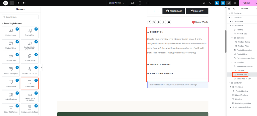257x116 pixels.
Task: Click the LinkedIn share icon
Action: pyautogui.click(x=159, y=22)
